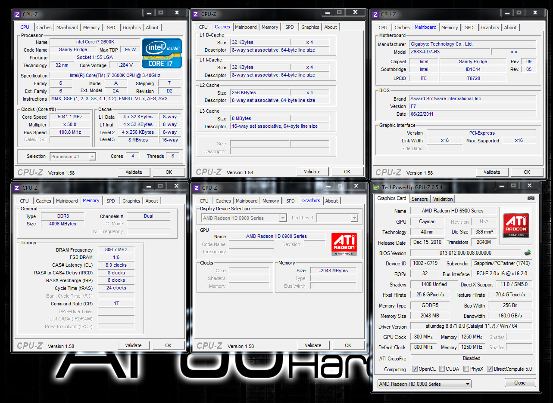Viewport: 553px width, 403px height.
Task: Click OK in the Mainboard window
Action: (527, 172)
